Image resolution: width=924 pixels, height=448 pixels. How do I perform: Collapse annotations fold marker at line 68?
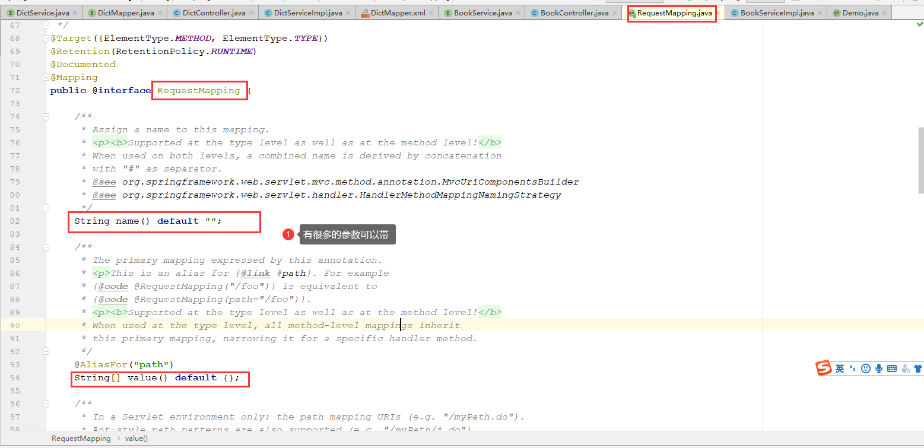[x=46, y=38]
